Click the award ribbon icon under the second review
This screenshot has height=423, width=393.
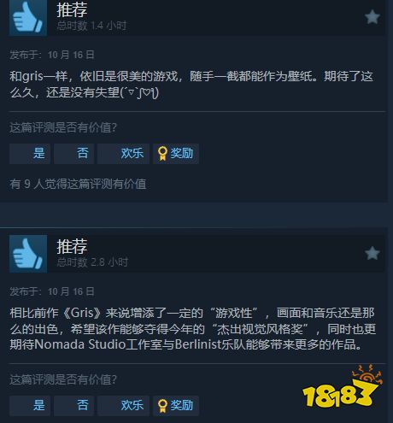pyautogui.click(x=162, y=405)
